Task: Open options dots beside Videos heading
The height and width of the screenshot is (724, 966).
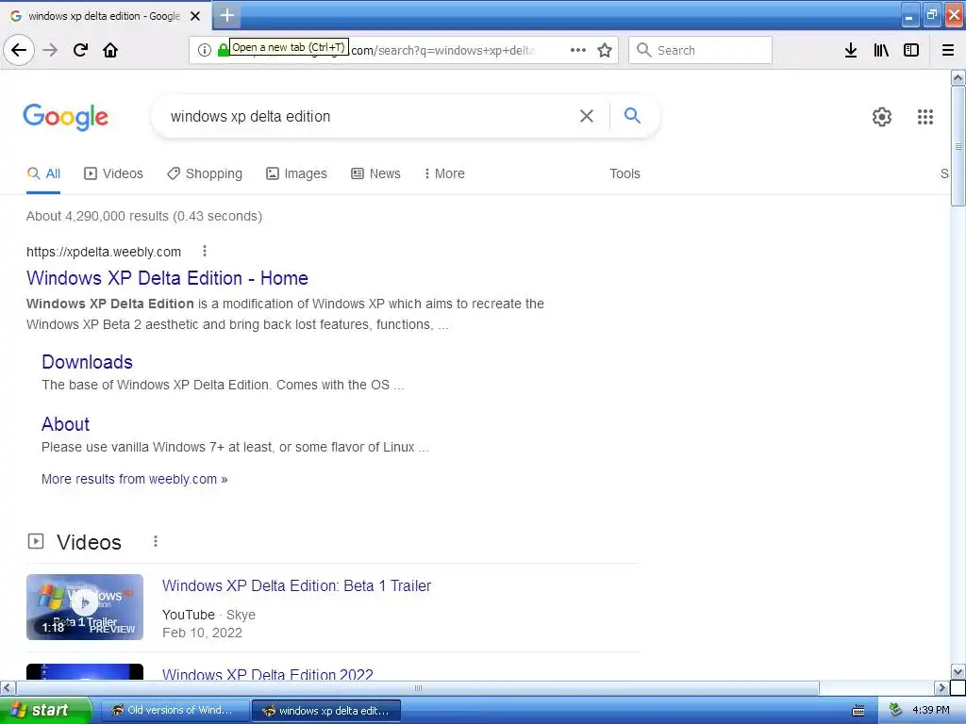Action: pyautogui.click(x=156, y=541)
